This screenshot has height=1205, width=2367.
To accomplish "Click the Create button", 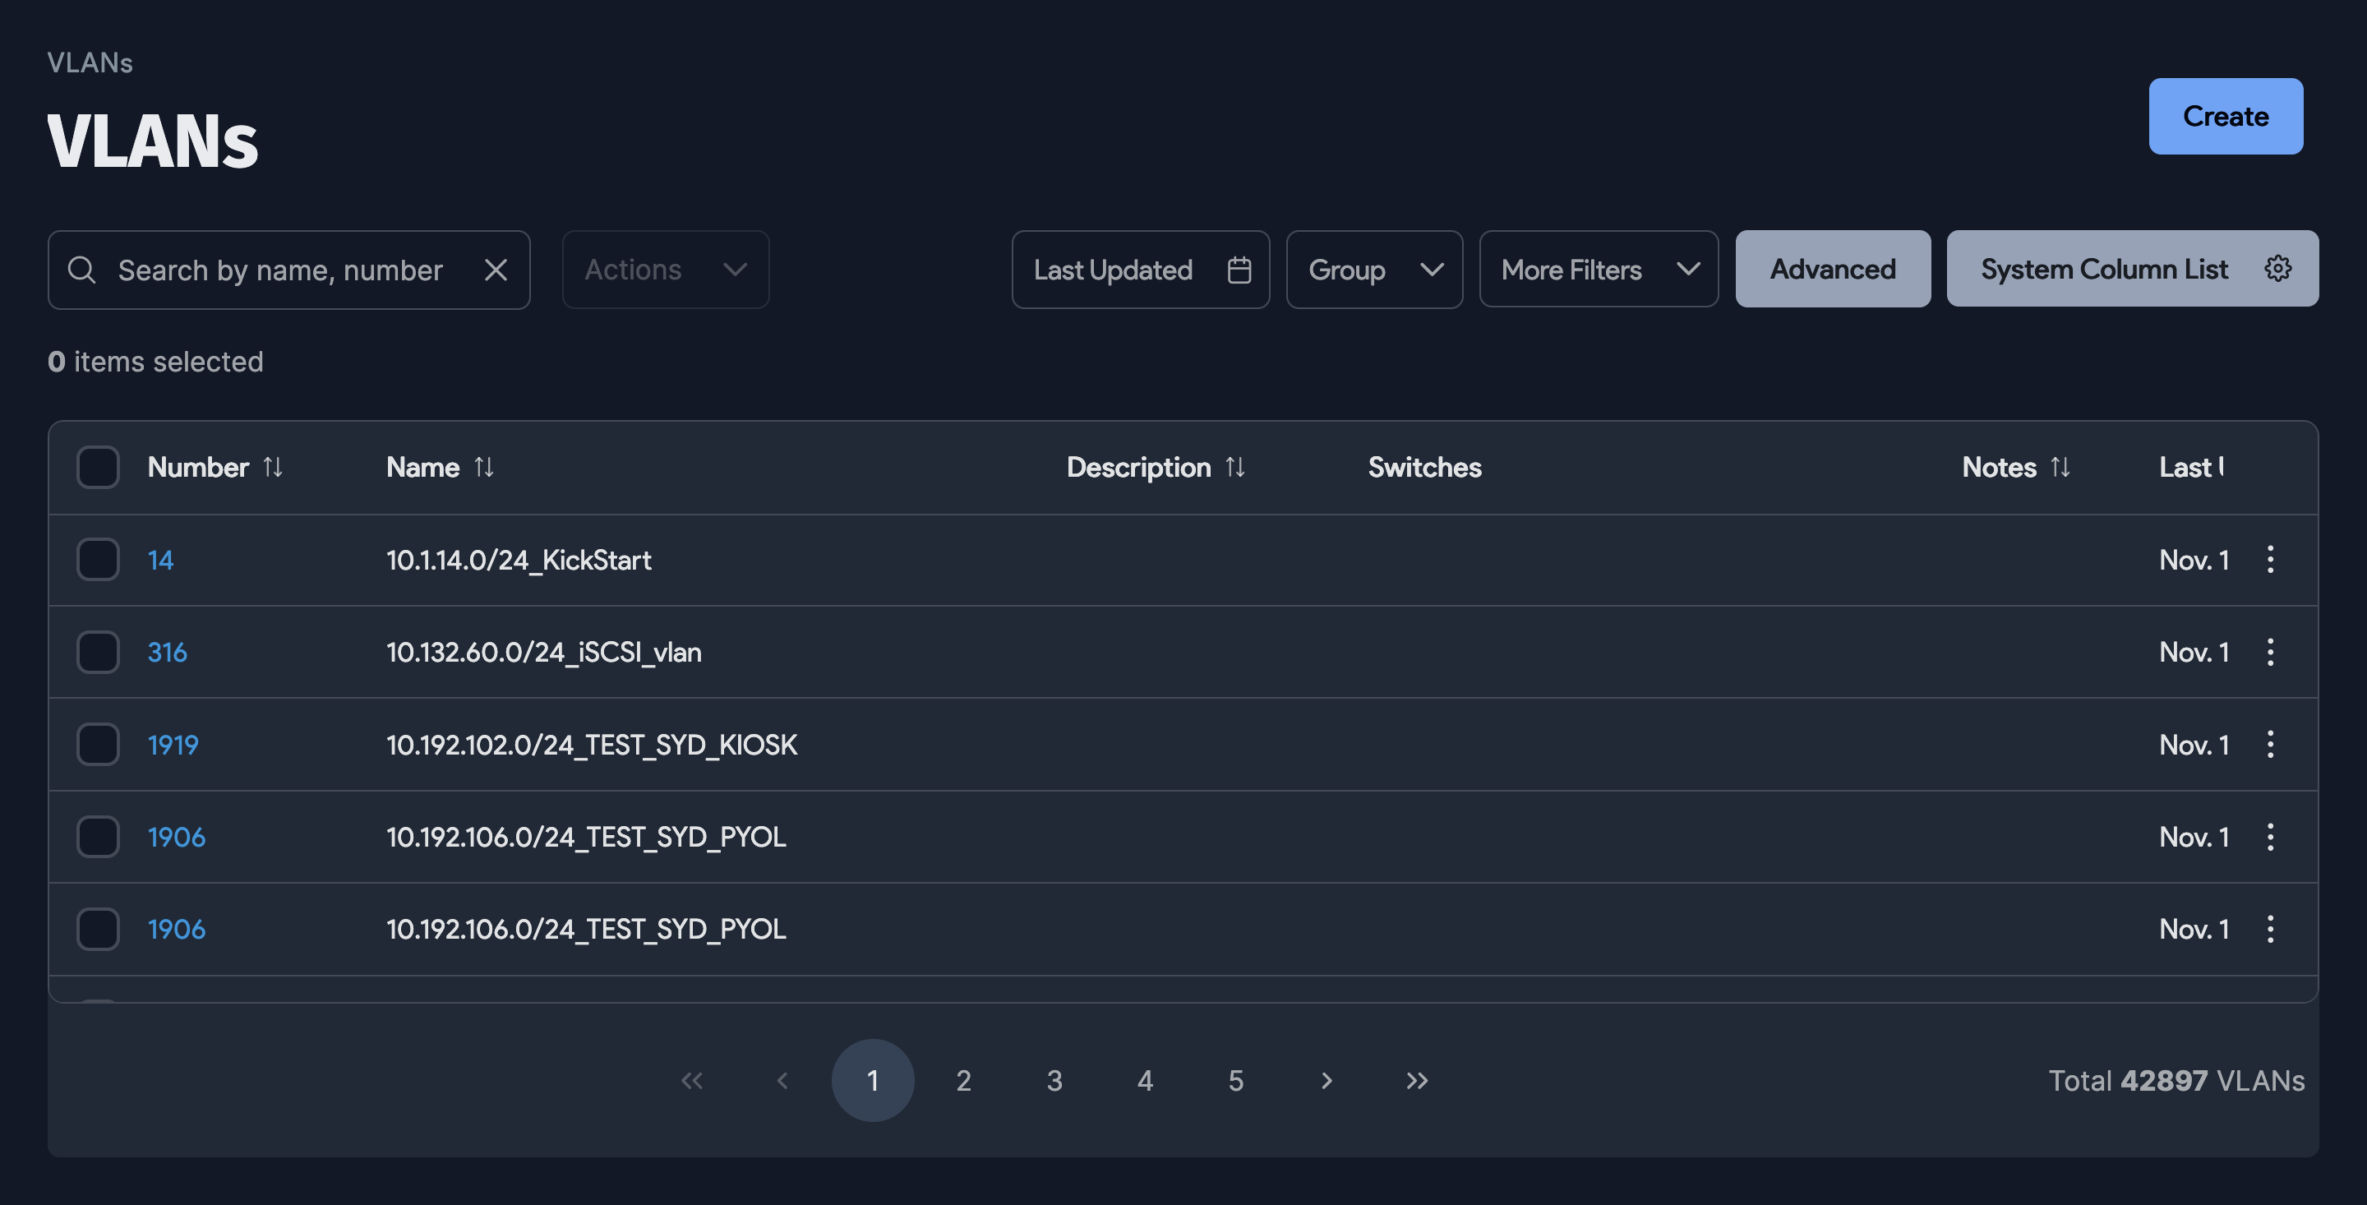I will coord(2226,116).
